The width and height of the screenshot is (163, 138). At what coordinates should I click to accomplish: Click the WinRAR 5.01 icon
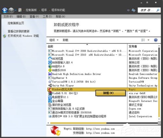(x=50, y=93)
